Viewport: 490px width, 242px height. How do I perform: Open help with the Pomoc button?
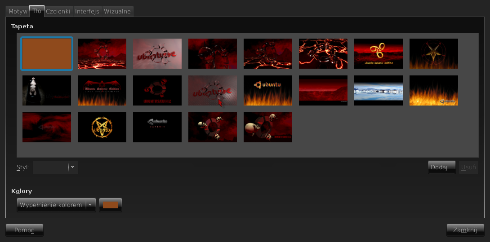click(24, 230)
